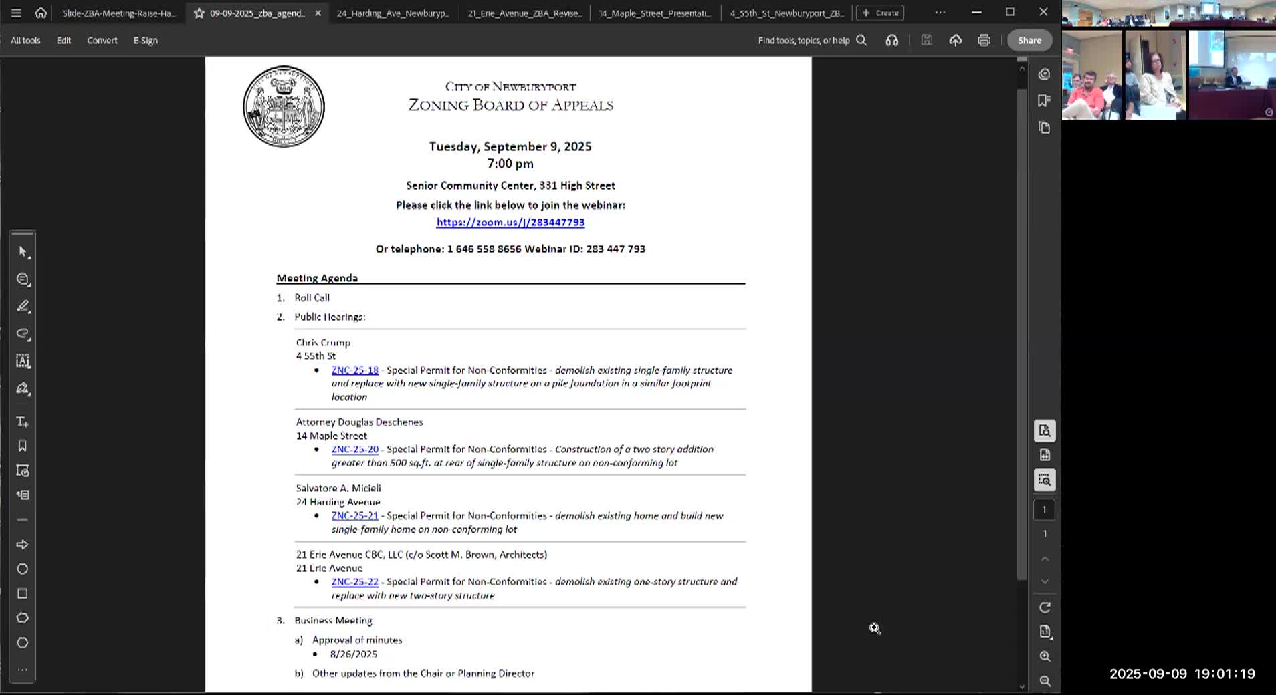Screen dimensions: 1276x695
Task: Select the add text tool
Action: pyautogui.click(x=23, y=422)
